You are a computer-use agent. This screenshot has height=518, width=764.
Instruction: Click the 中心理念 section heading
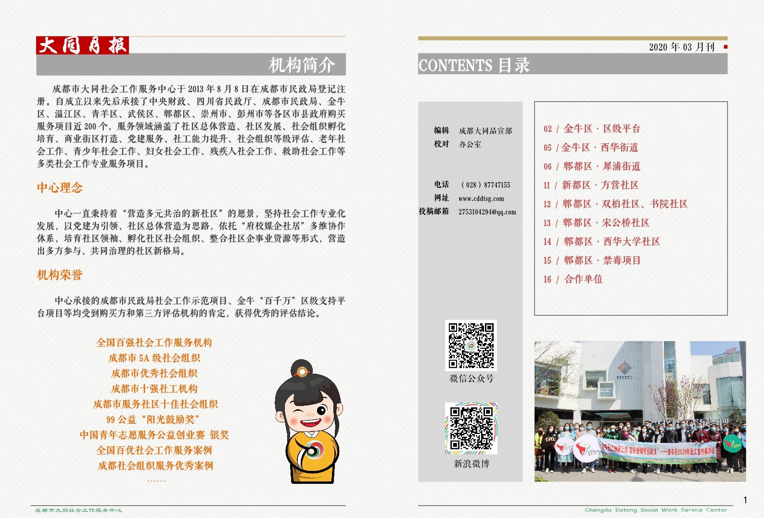click(x=60, y=188)
